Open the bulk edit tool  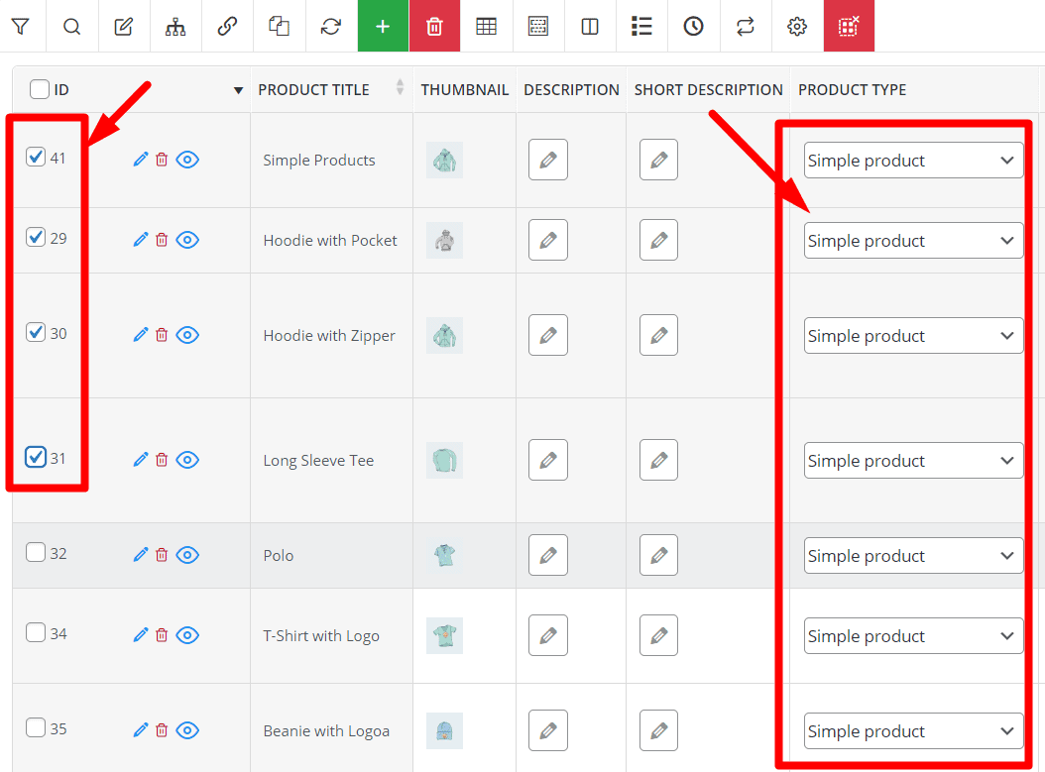click(123, 26)
